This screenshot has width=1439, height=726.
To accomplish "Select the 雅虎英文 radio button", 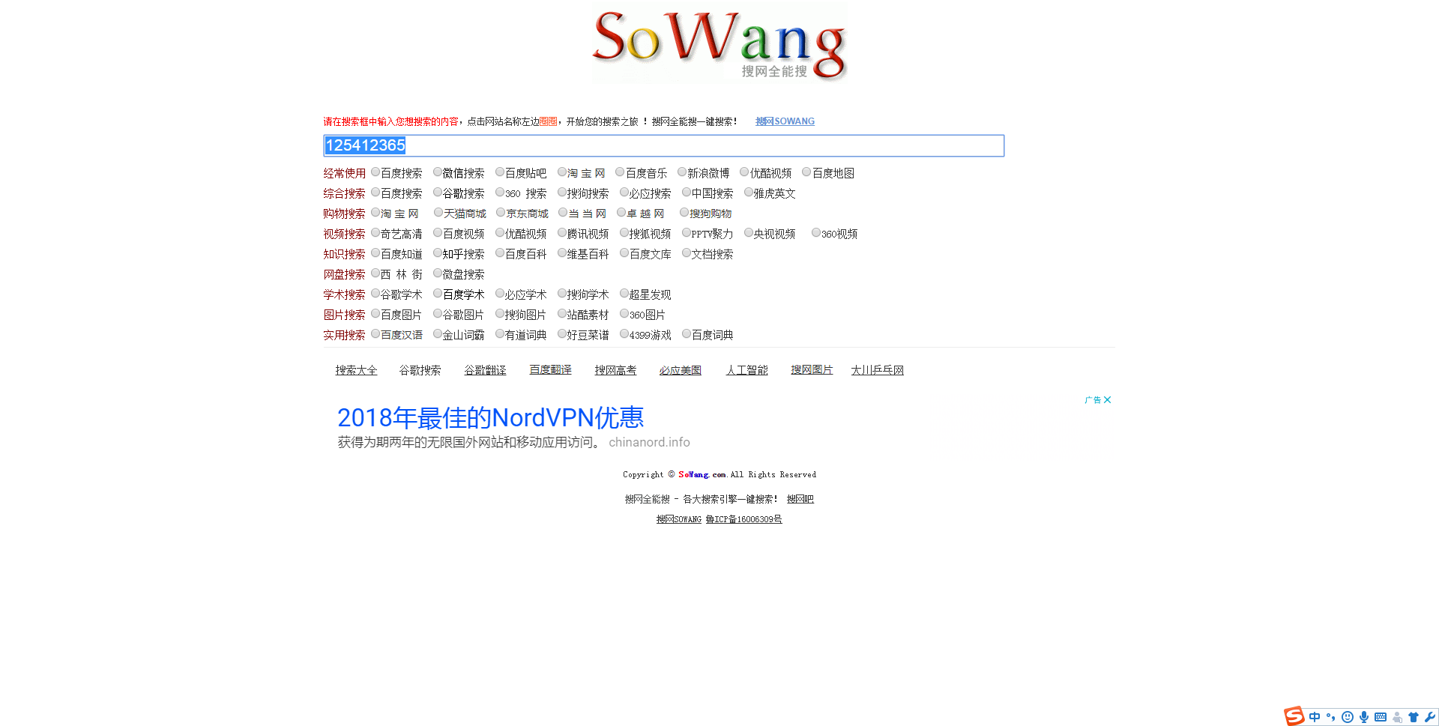I will click(749, 193).
